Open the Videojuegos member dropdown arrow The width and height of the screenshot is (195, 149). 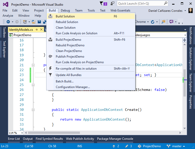(185, 35)
